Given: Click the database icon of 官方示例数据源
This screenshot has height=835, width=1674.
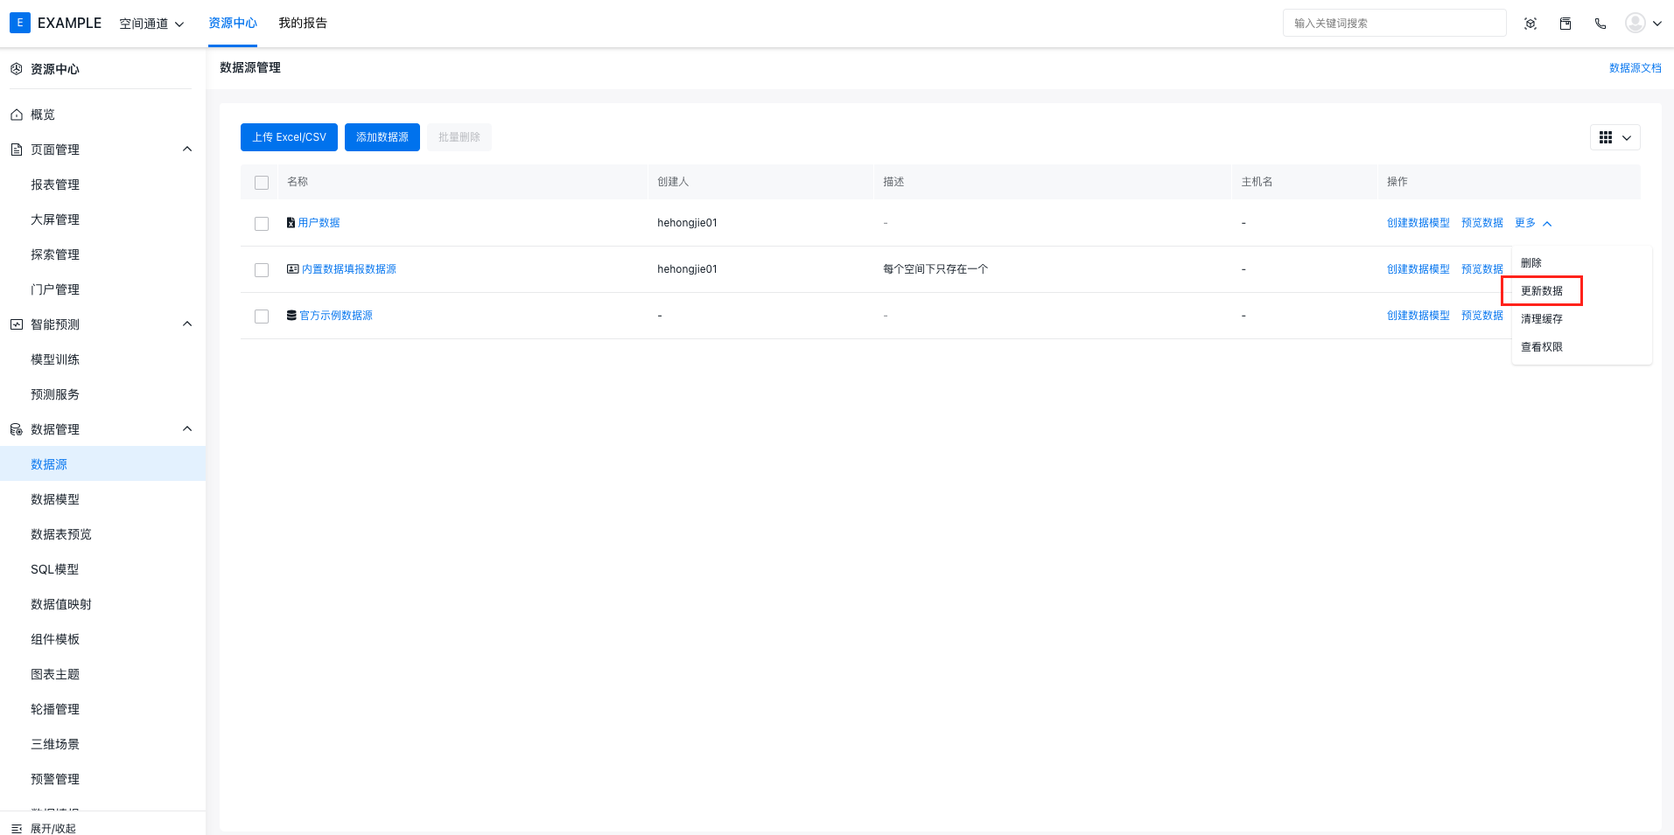Looking at the screenshot, I should point(291,316).
